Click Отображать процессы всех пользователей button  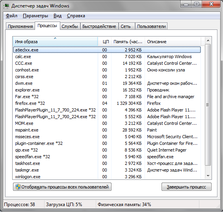(x=62, y=187)
